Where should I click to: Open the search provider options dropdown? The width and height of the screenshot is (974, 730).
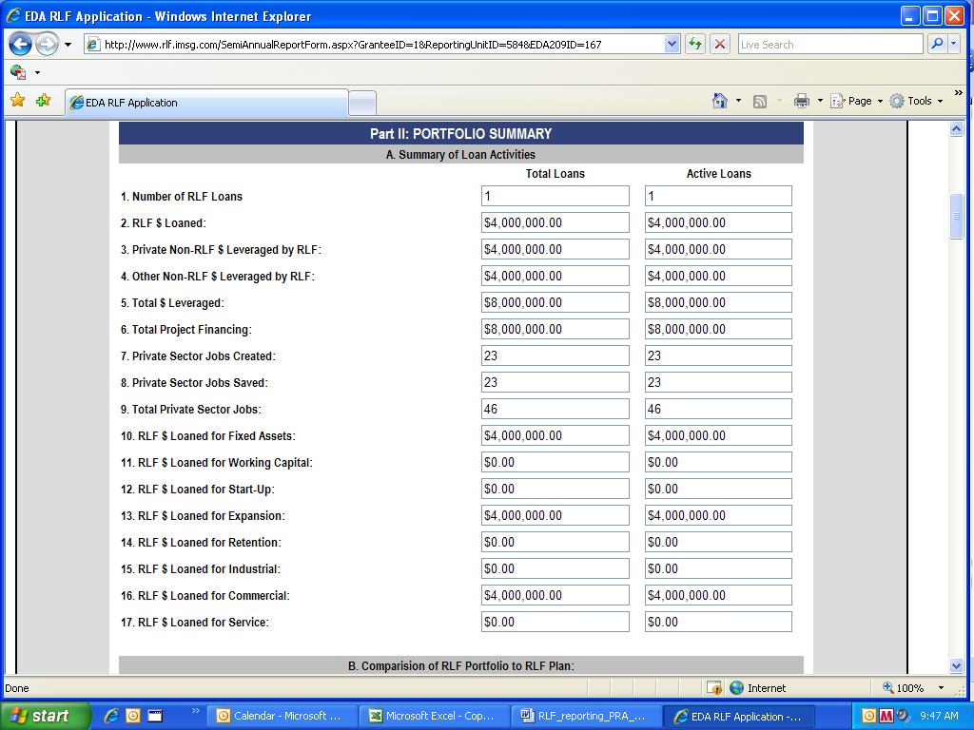(x=953, y=44)
